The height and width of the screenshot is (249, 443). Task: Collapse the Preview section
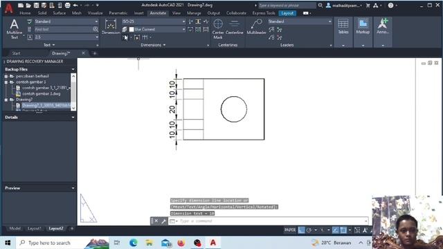pos(73,188)
